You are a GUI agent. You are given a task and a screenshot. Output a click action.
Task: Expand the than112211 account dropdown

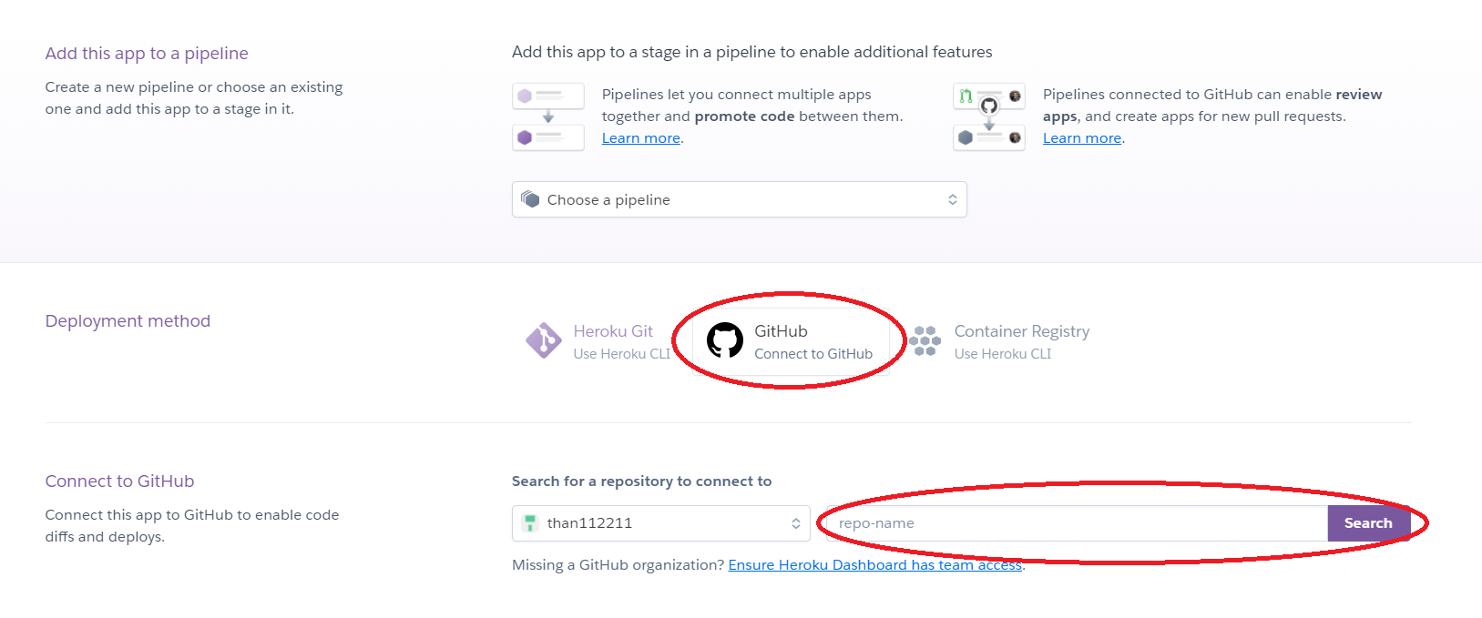[660, 523]
